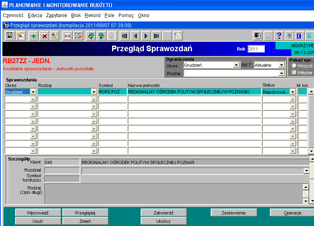Click the Rok input field showing 2011
Image resolution: width=314 pixels, height=226 pixels.
256,49
